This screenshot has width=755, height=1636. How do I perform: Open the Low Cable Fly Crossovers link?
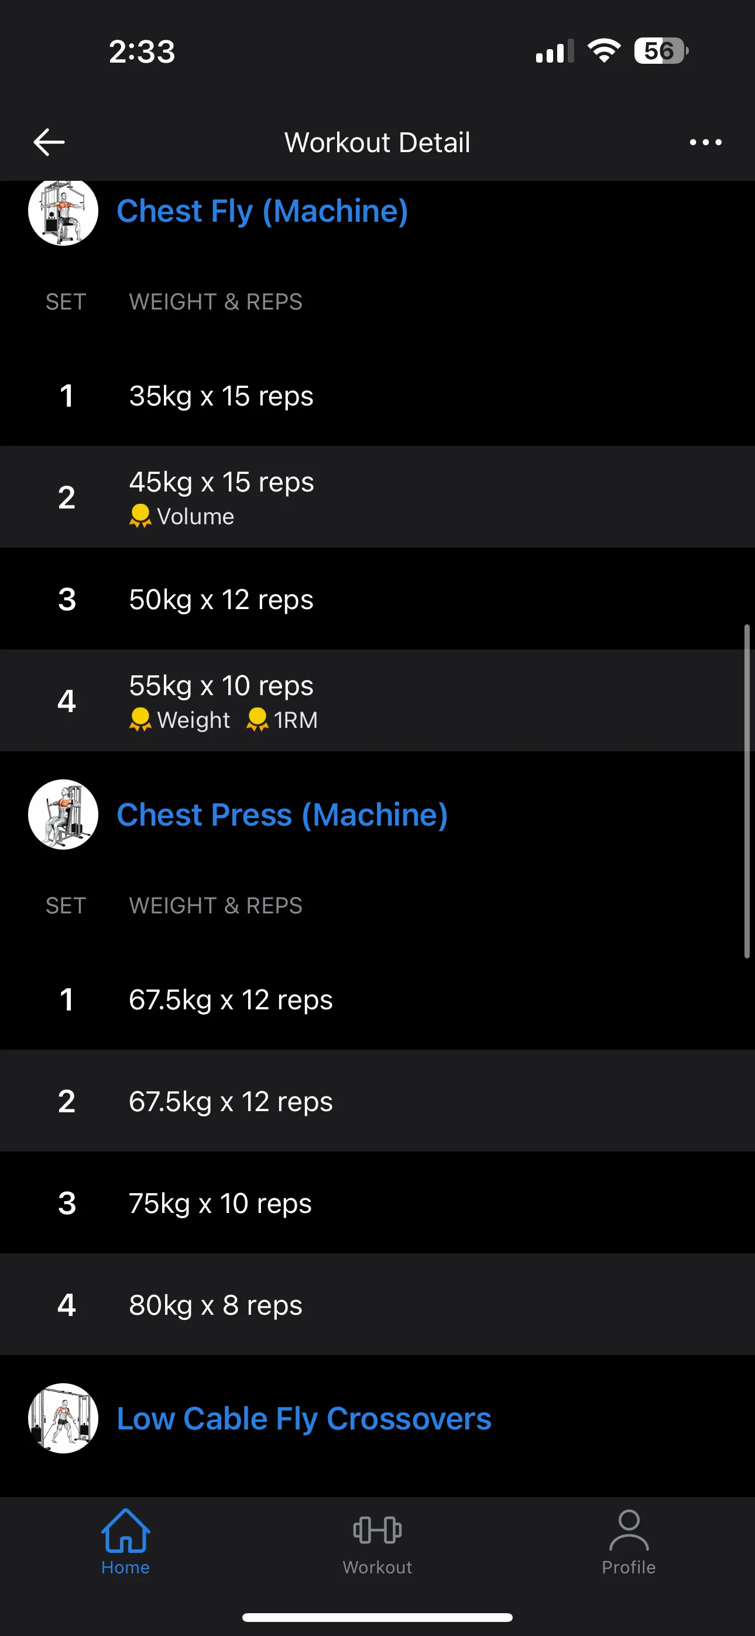coord(304,1418)
